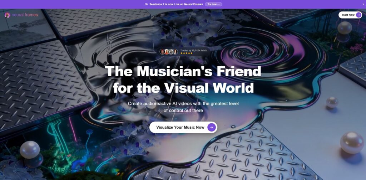The image size is (366, 180).
Task: Dismiss the Seedance announcement banner
Action: pyautogui.click(x=363, y=4)
